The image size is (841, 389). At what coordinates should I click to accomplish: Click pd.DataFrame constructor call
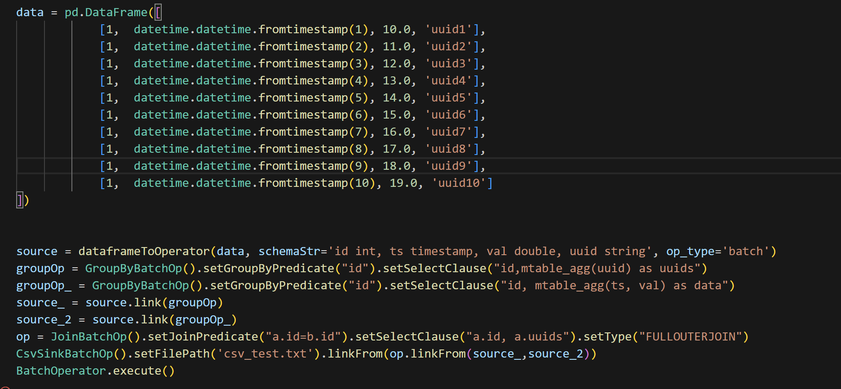[106, 13]
